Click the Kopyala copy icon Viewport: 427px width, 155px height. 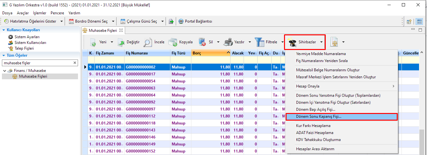pos(173,42)
